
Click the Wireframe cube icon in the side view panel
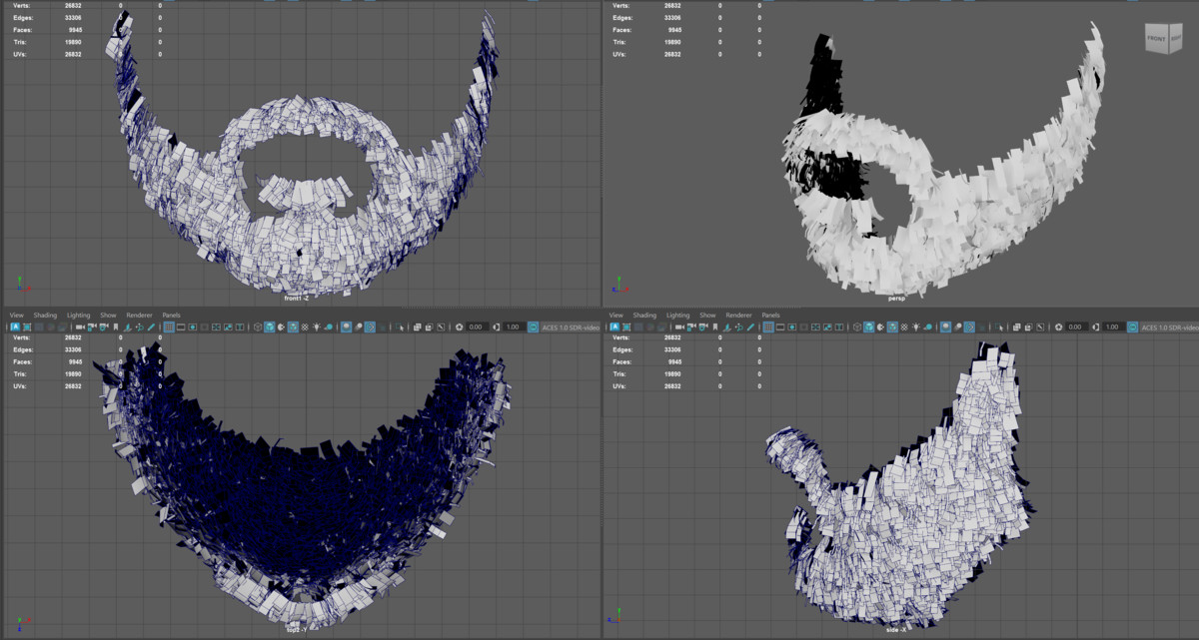(856, 326)
